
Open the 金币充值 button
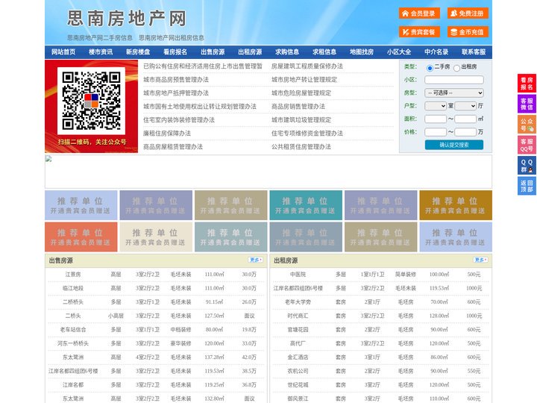coord(468,32)
